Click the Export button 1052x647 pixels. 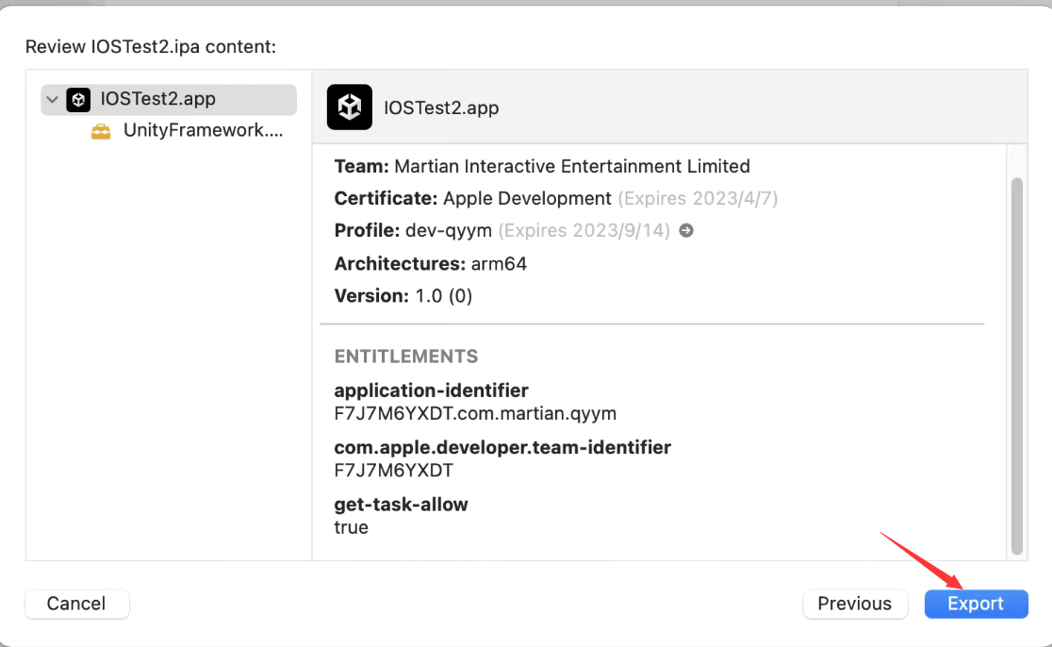(976, 604)
